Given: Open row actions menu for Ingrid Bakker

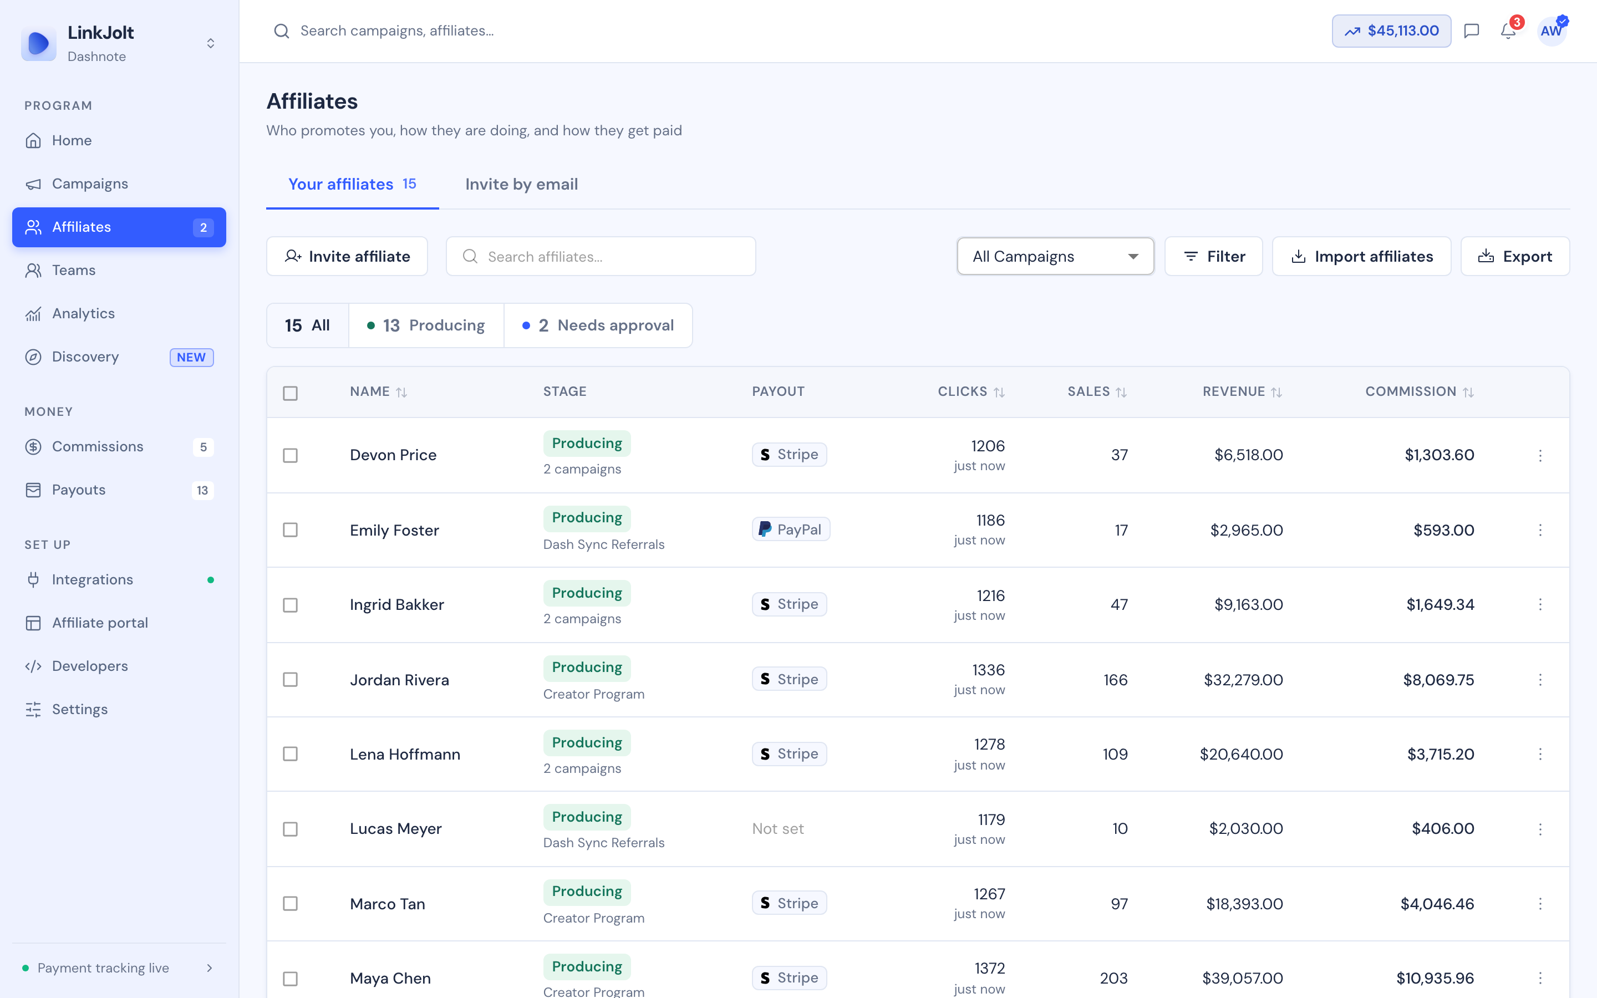Looking at the screenshot, I should click(x=1540, y=604).
